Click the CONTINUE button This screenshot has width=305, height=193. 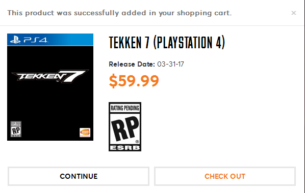[x=79, y=176]
